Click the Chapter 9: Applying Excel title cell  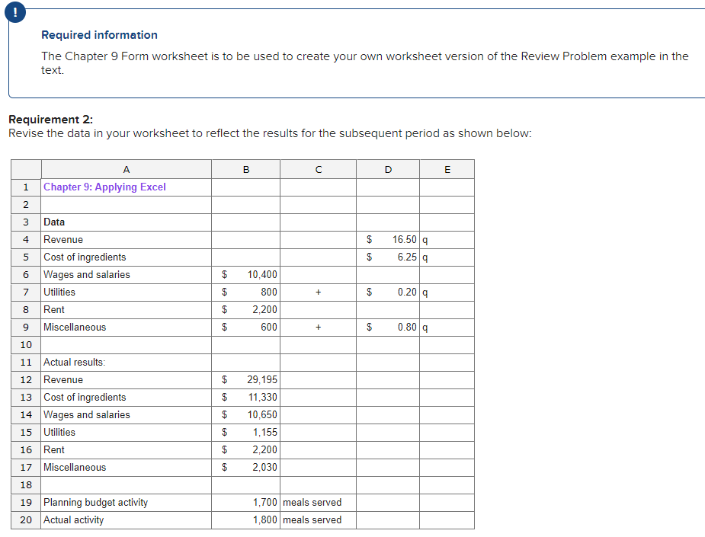(105, 187)
